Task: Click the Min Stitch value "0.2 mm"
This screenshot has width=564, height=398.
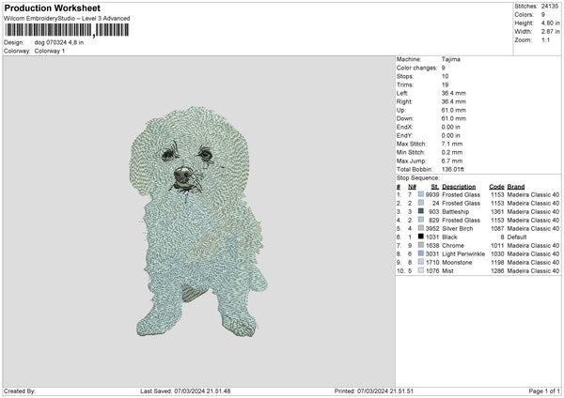Action: (x=452, y=152)
